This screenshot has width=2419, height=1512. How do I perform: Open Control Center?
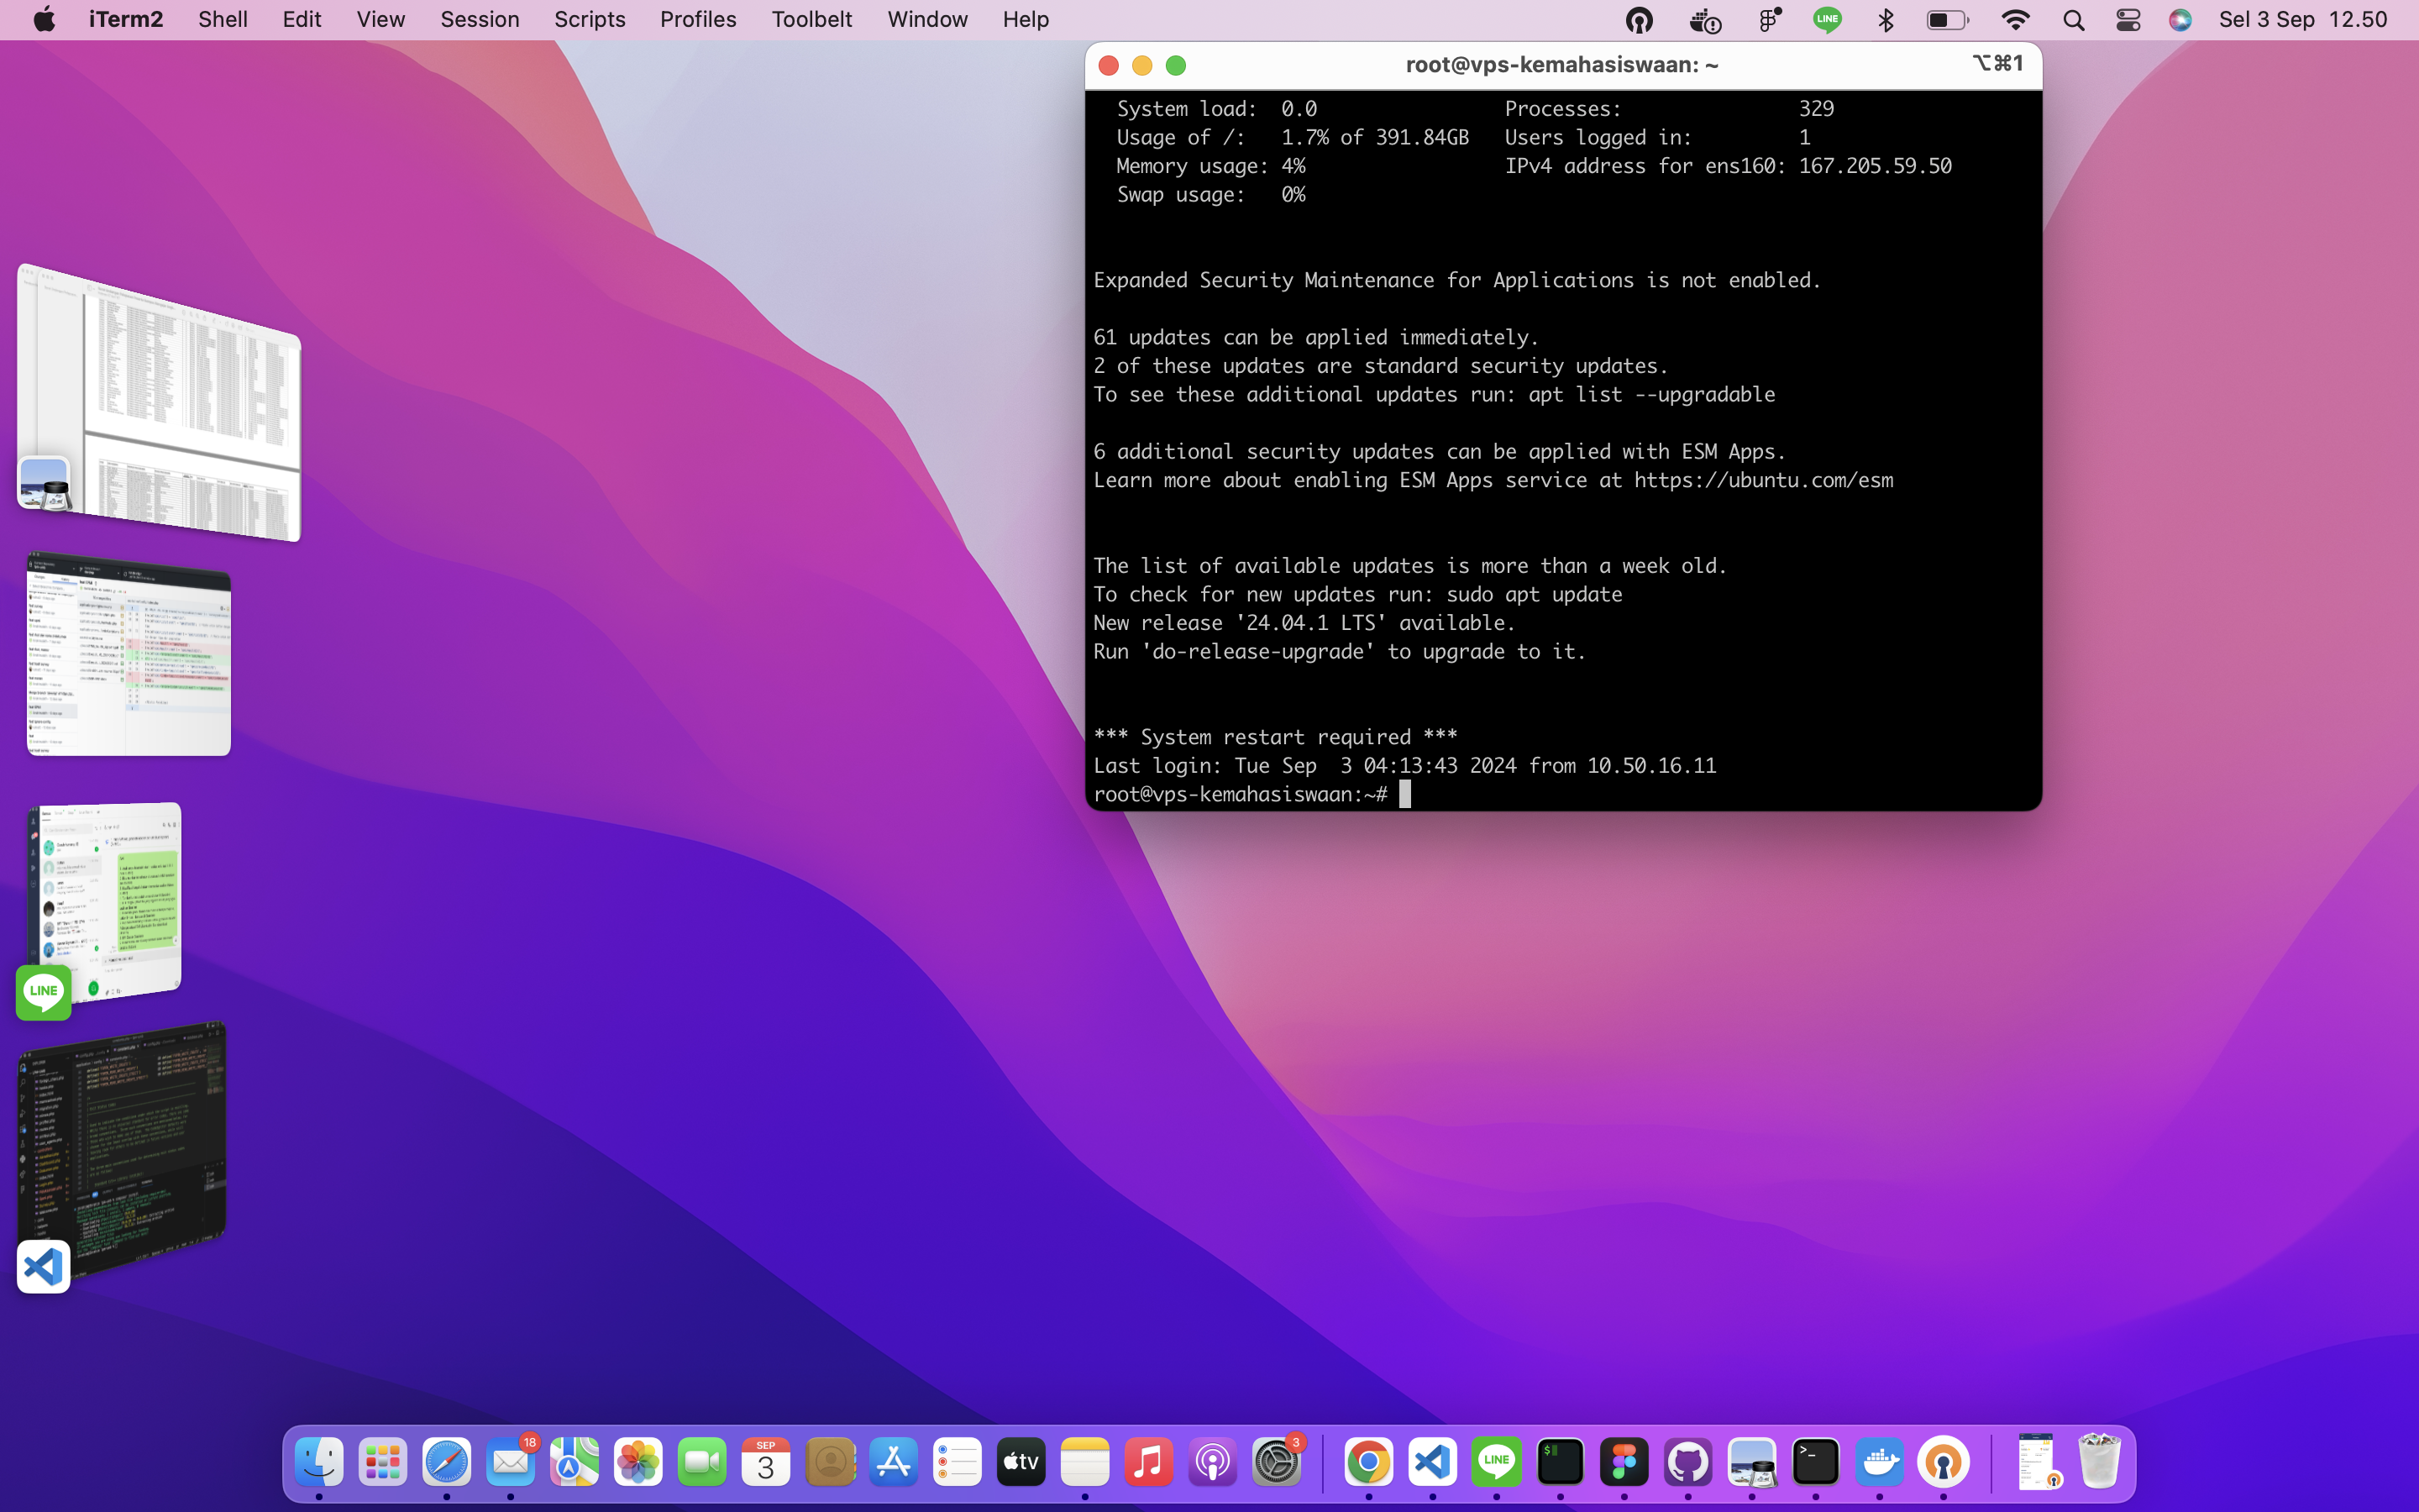(x=2128, y=19)
